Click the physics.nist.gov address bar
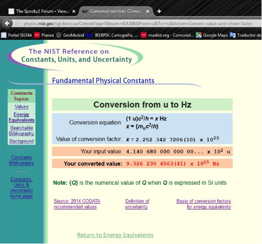This screenshot has width=262, height=244. click(138, 23)
